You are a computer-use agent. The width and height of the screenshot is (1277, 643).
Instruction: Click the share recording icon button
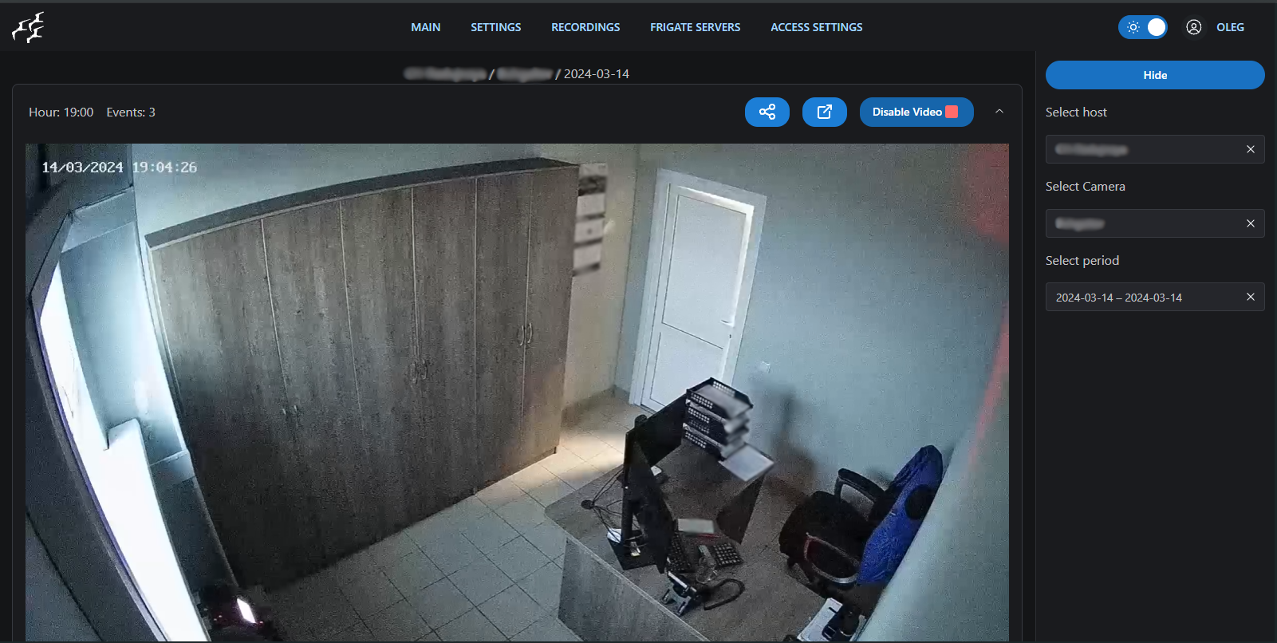point(767,112)
